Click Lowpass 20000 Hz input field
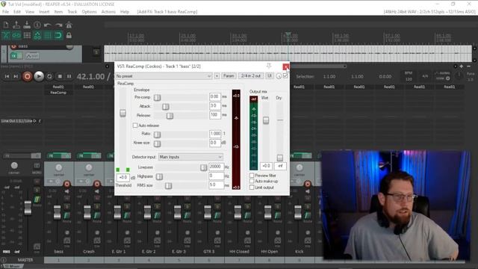The image size is (478, 269). point(216,167)
